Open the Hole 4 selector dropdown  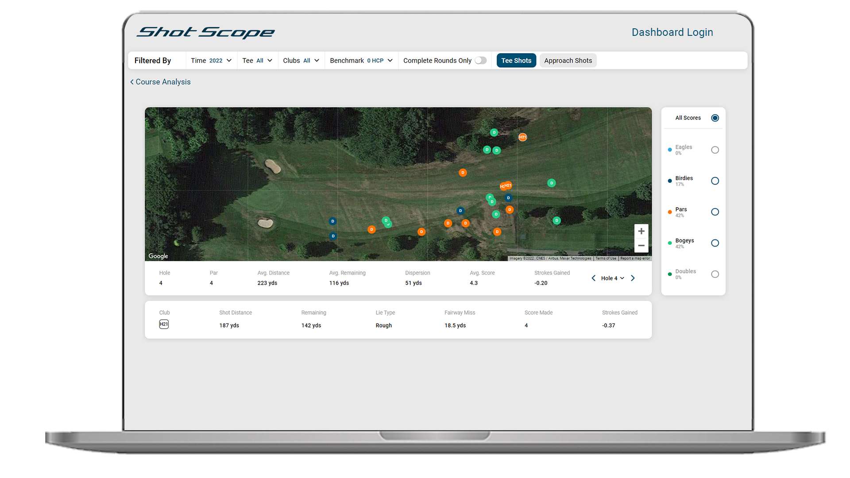pyautogui.click(x=613, y=278)
